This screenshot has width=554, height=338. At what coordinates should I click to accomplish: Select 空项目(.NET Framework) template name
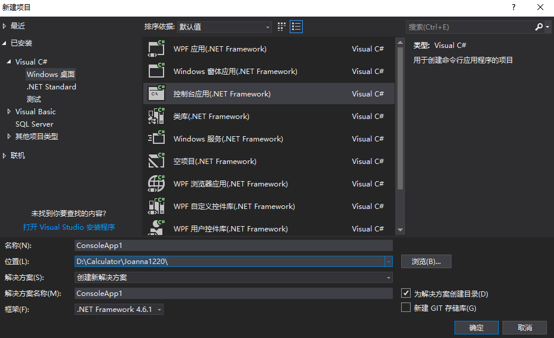pyautogui.click(x=215, y=161)
